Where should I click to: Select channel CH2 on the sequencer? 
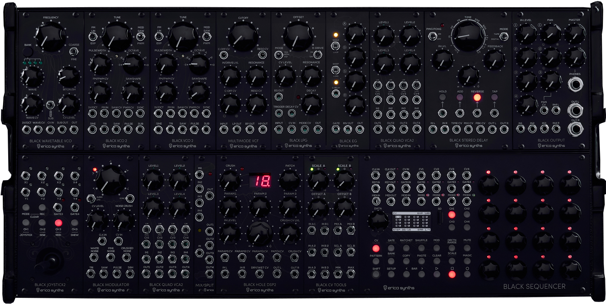point(467,214)
